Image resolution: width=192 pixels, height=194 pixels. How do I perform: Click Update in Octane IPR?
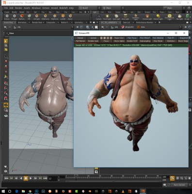pyautogui.click(x=93, y=38)
